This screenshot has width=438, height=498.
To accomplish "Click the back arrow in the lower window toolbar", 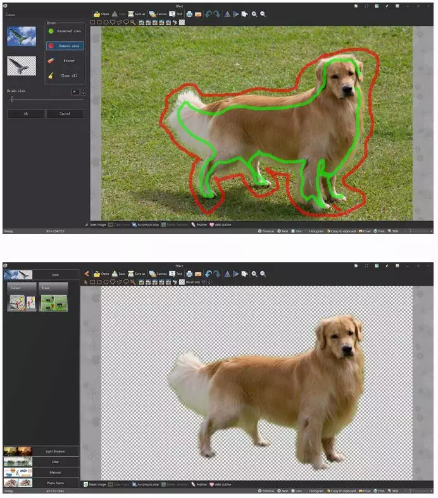I will (87, 274).
